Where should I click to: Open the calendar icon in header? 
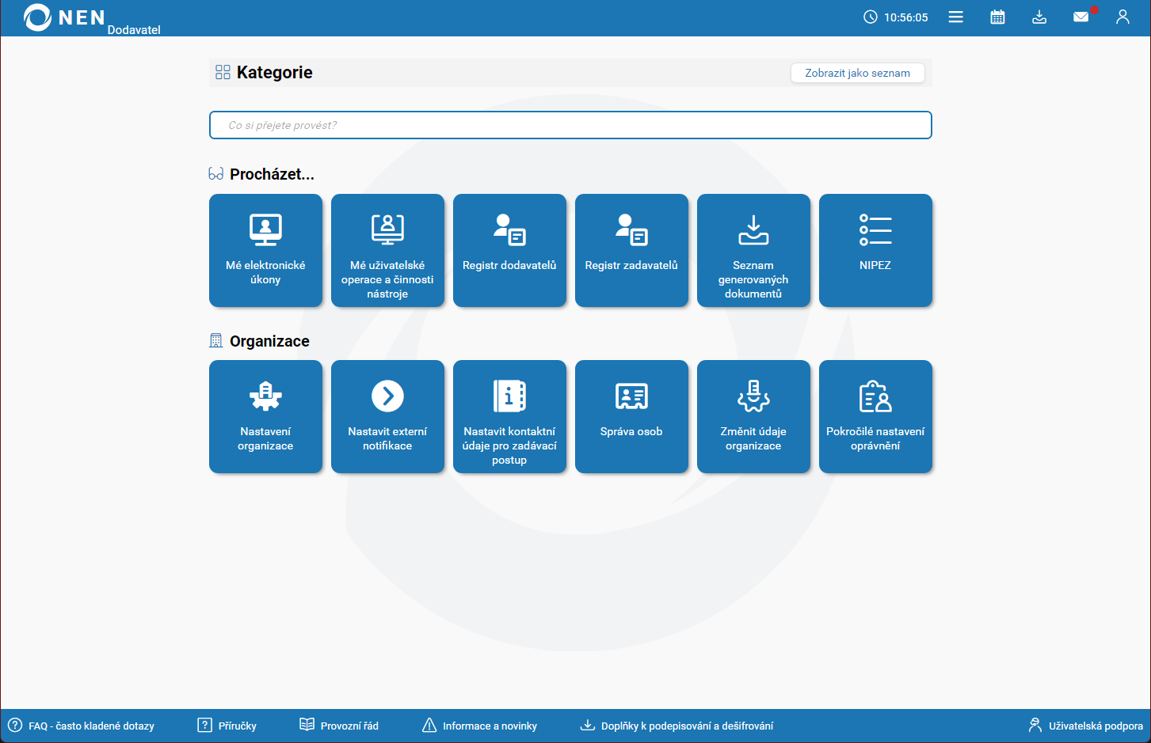pos(997,17)
